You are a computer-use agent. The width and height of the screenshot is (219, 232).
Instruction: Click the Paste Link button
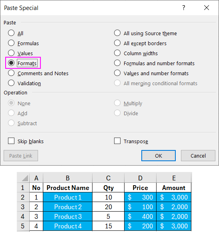point(21,156)
